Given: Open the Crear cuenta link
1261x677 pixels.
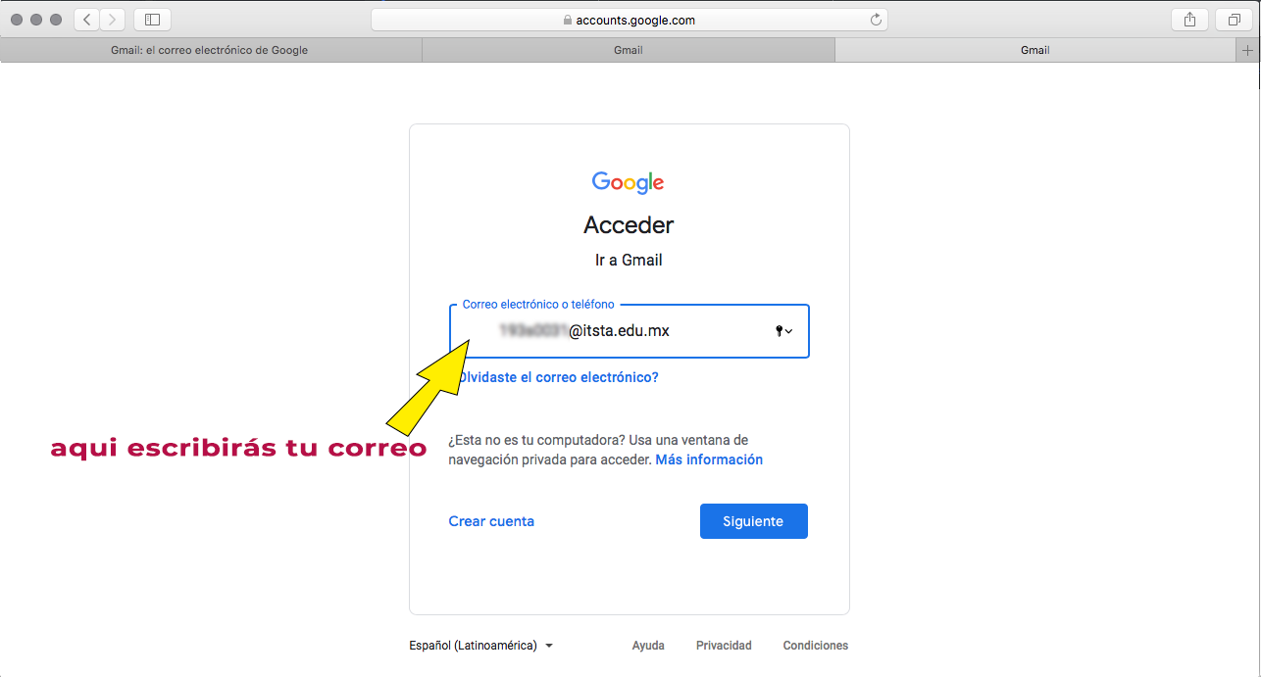Looking at the screenshot, I should [491, 521].
